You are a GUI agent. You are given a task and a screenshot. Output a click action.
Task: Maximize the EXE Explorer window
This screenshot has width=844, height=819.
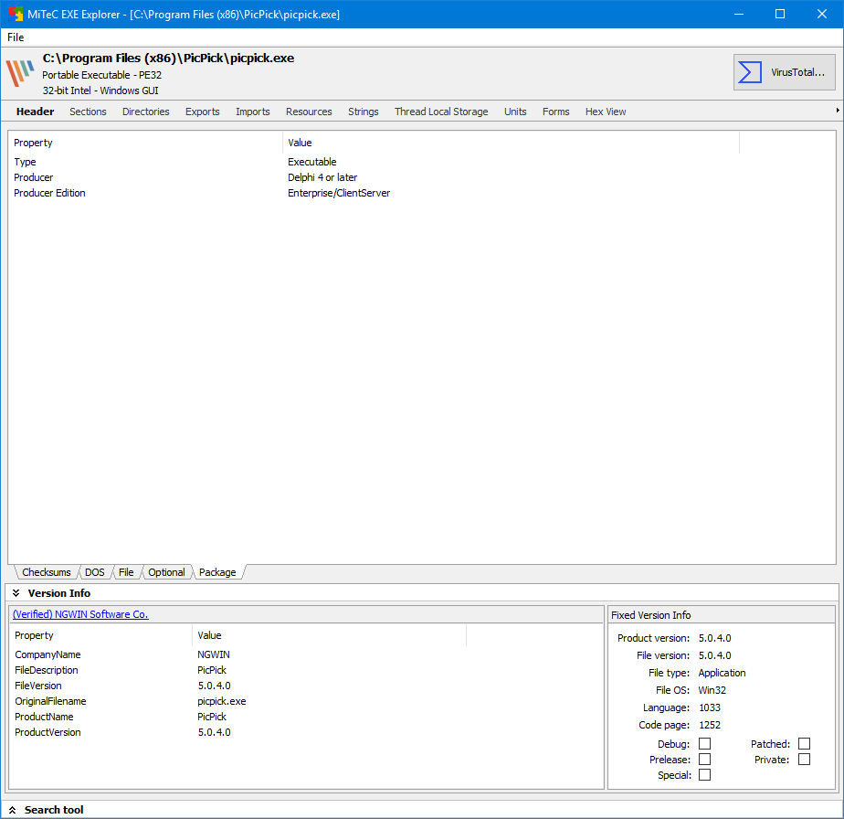780,14
